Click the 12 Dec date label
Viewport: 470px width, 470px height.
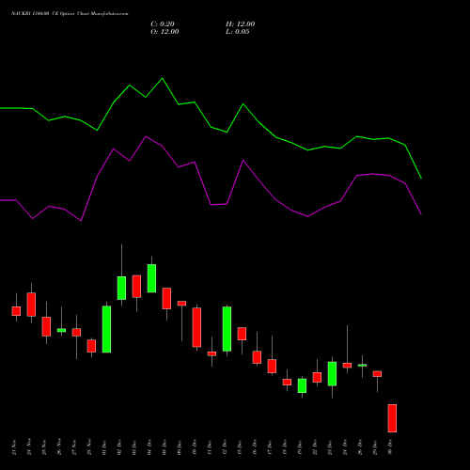[x=225, y=447]
